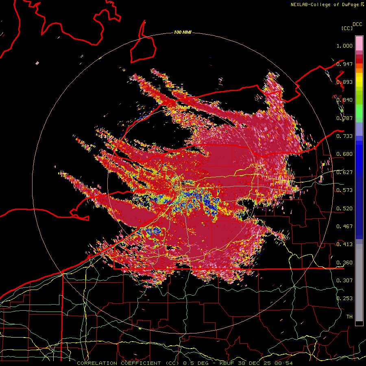
Task: Click the [CC] units label
Action: click(347, 28)
